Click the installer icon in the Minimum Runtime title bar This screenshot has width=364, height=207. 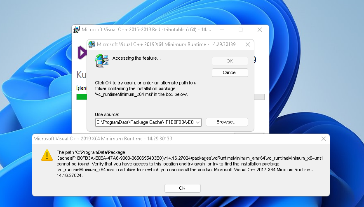point(92,44)
